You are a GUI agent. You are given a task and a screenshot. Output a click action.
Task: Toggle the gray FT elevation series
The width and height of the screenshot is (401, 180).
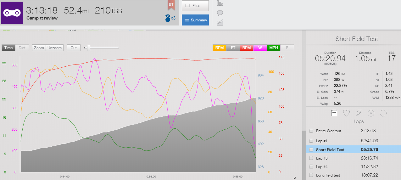(233, 48)
